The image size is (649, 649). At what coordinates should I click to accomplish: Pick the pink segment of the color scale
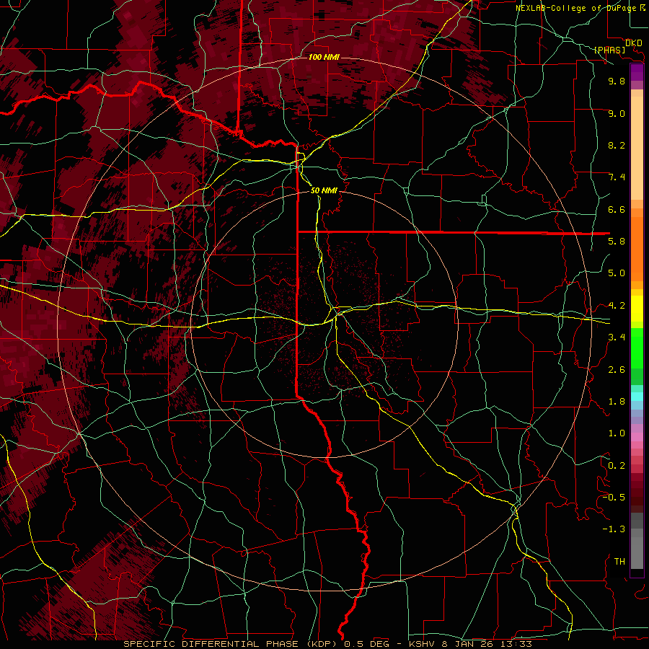(637, 437)
